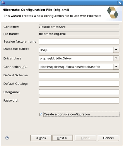The image size is (123, 146).
Task: Focus the Session factory name field
Action: (x=79, y=42)
